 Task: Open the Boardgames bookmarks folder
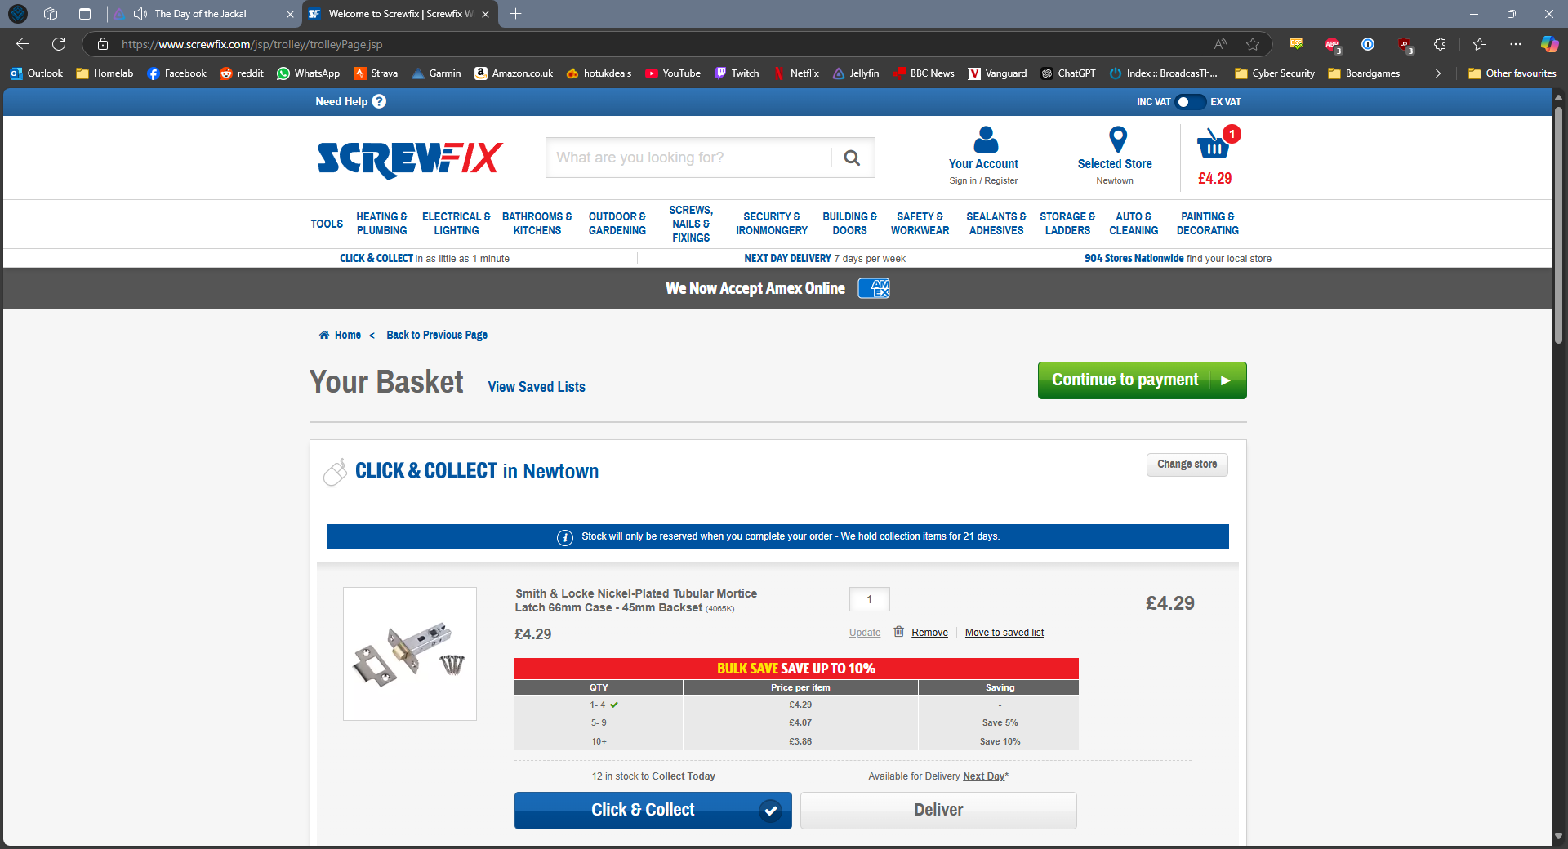1364,73
